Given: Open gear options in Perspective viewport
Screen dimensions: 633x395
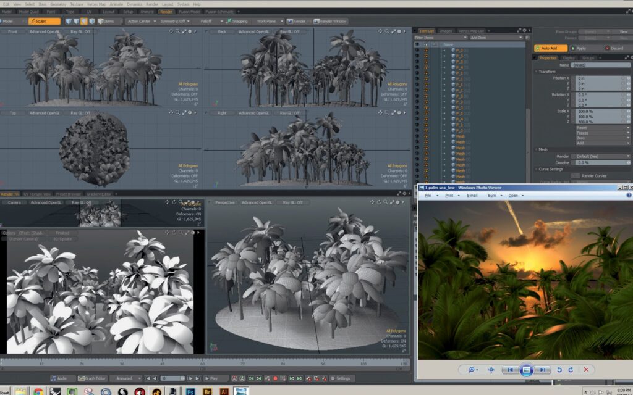Looking at the screenshot, I should (397, 202).
